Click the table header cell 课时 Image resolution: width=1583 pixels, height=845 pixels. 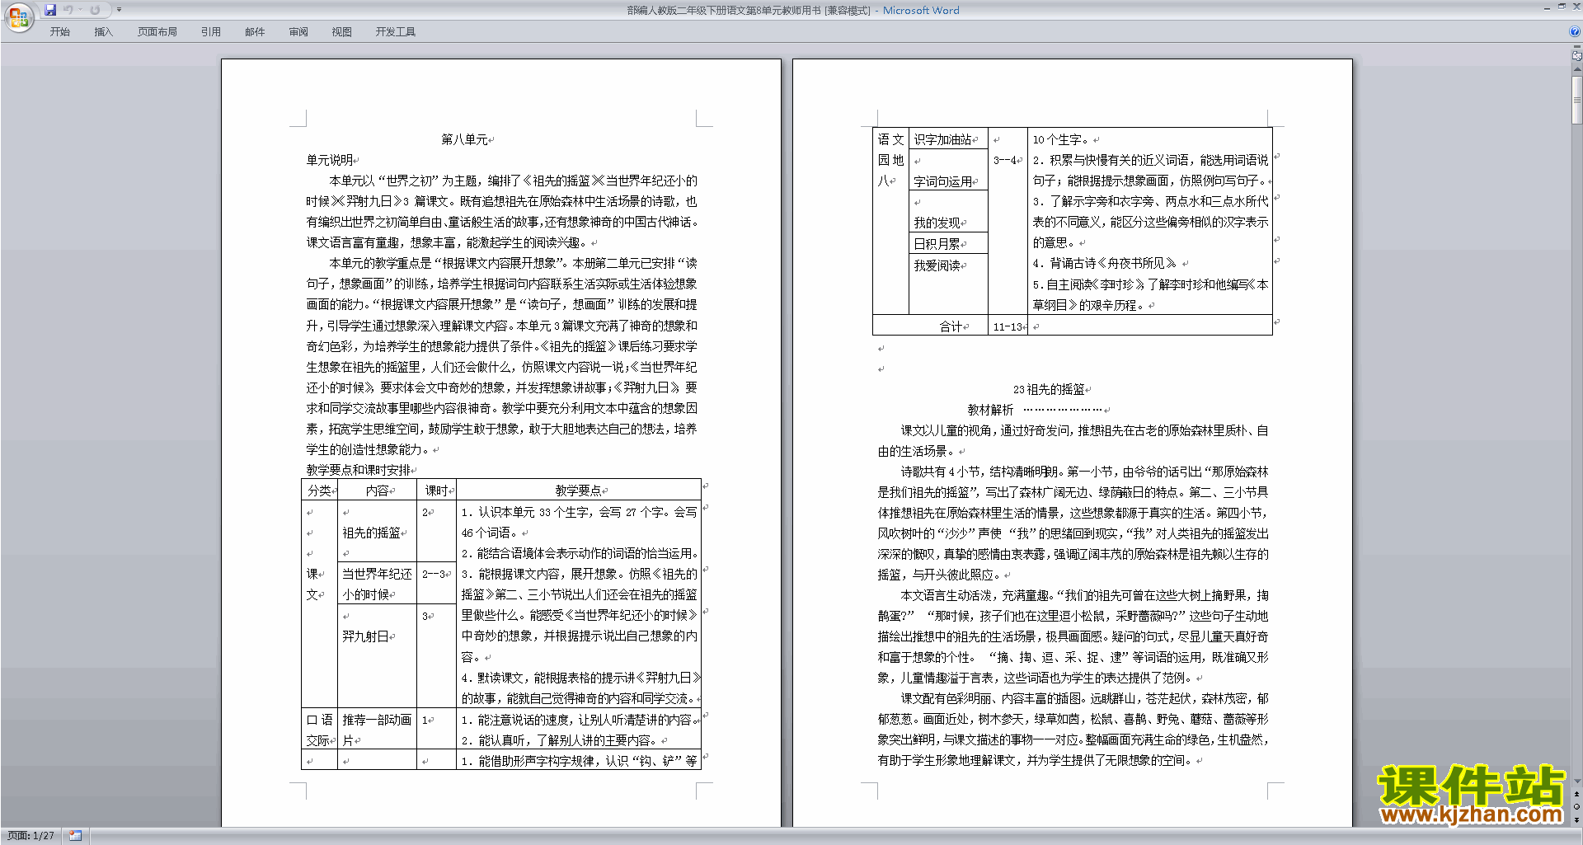coord(436,491)
